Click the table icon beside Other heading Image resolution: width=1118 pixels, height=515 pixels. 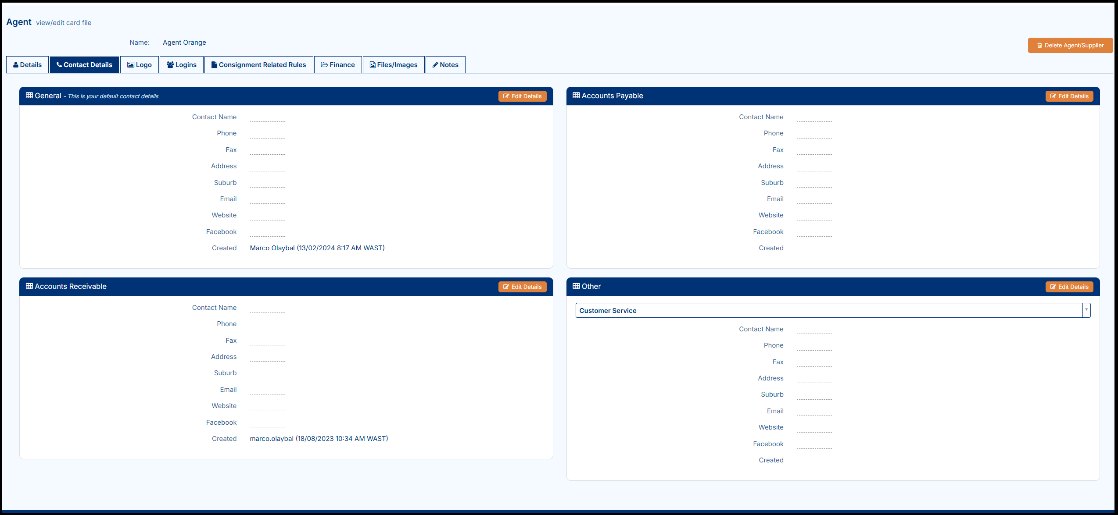point(576,286)
